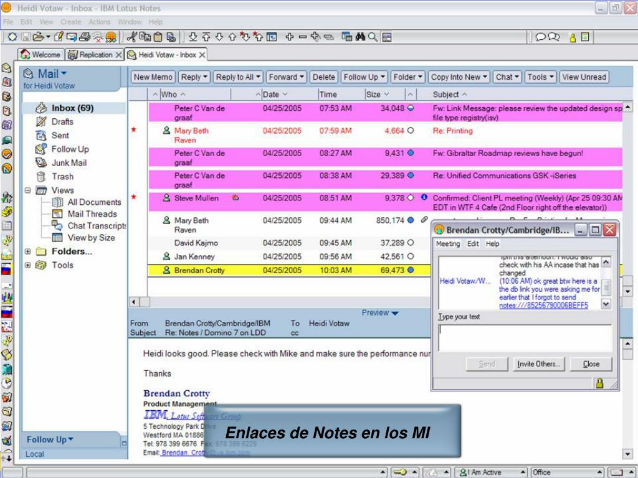Open the Reply to All dropdown
The width and height of the screenshot is (638, 478).
coord(238,77)
